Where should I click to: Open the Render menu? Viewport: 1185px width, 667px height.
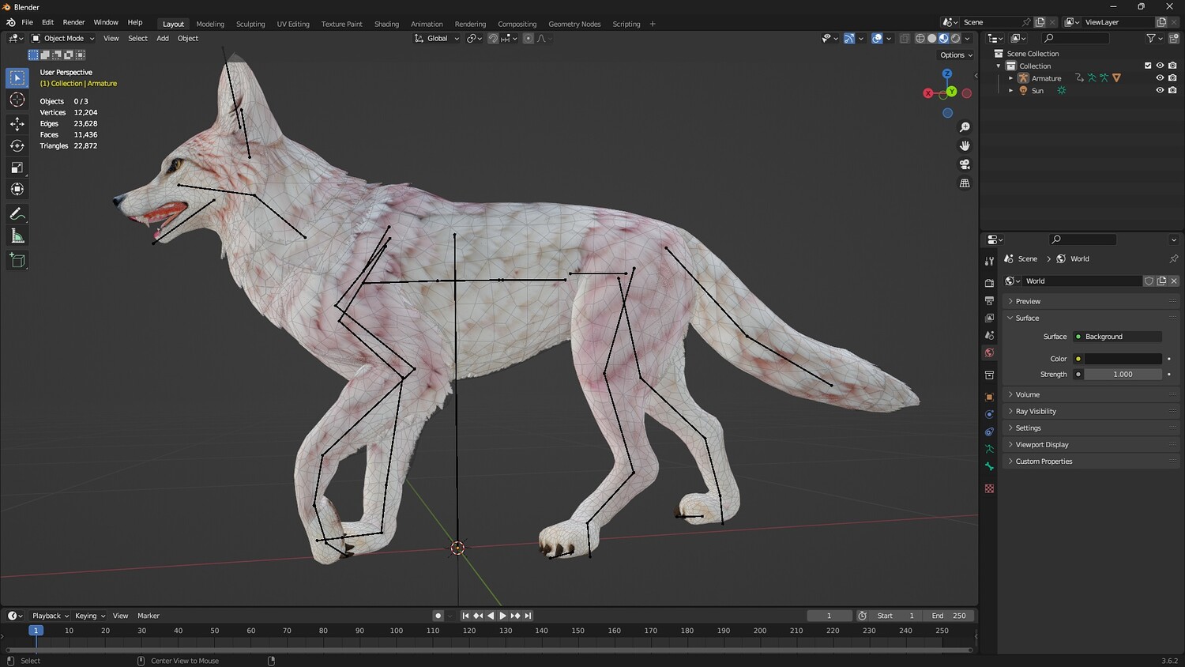[73, 22]
